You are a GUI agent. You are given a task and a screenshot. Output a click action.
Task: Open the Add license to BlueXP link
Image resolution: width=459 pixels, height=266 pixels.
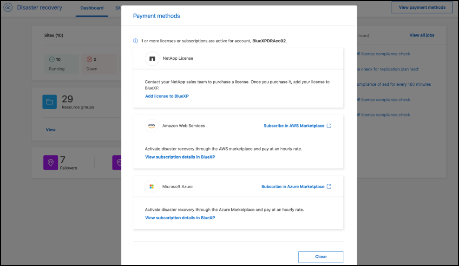click(x=167, y=96)
